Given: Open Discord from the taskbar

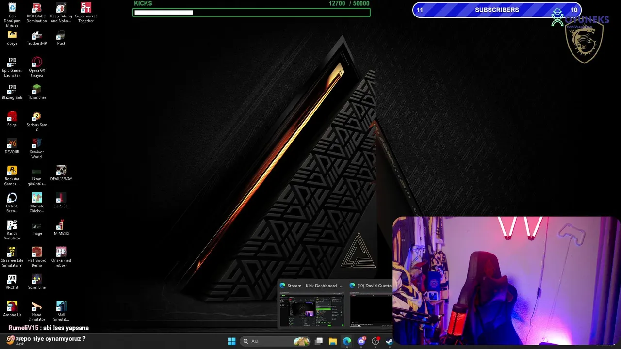Looking at the screenshot, I should (x=361, y=341).
